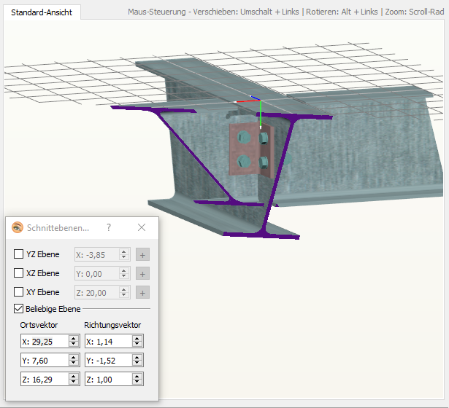Click the plus button in XY Ebene row
The height and width of the screenshot is (408, 449).
pos(143,292)
